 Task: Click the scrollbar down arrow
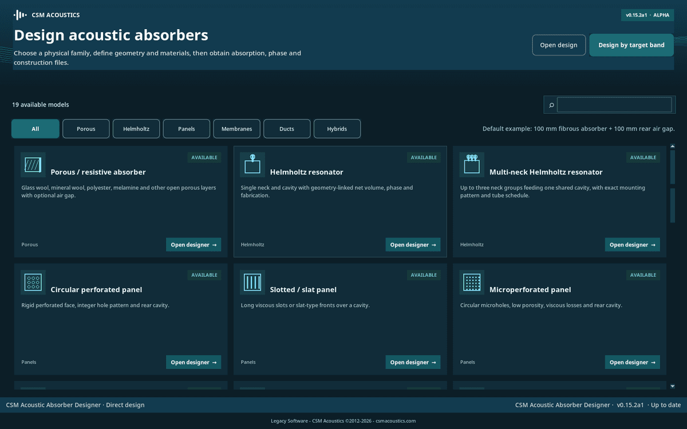[x=673, y=387]
